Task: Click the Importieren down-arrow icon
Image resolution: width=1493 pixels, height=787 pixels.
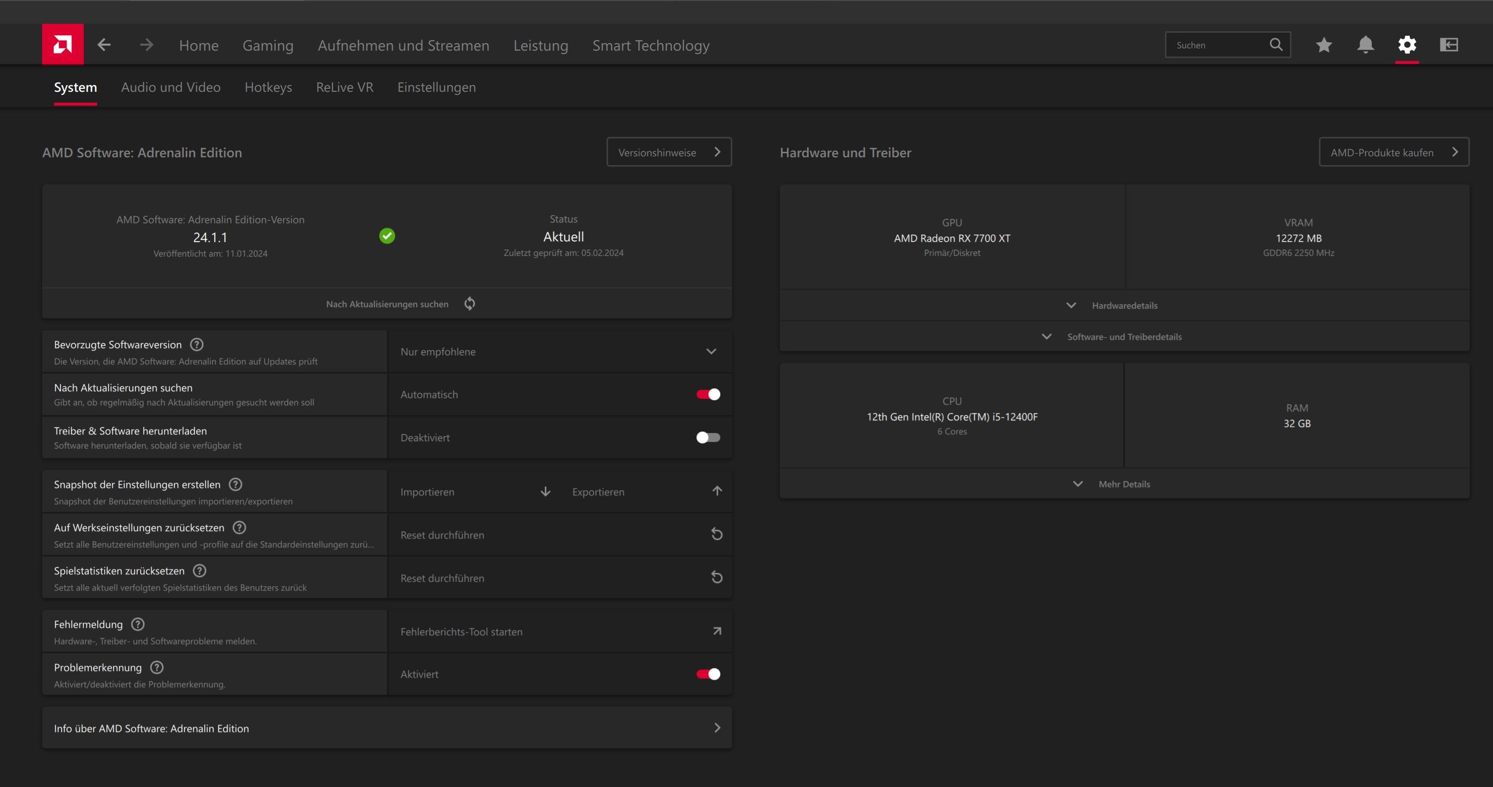Action: click(x=545, y=491)
